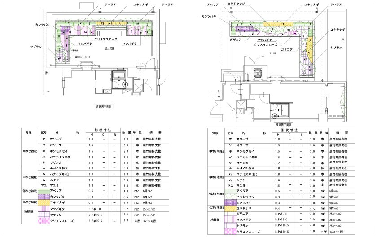Click the yellow ユキヤナギ legend swatch in west garden table
377x237 pixels.
[x=44, y=202]
